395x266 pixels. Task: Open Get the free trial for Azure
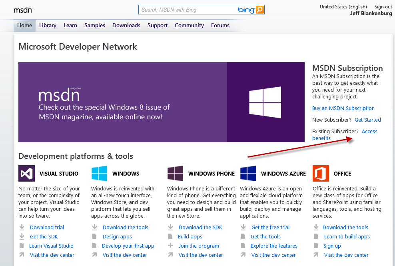(270, 227)
